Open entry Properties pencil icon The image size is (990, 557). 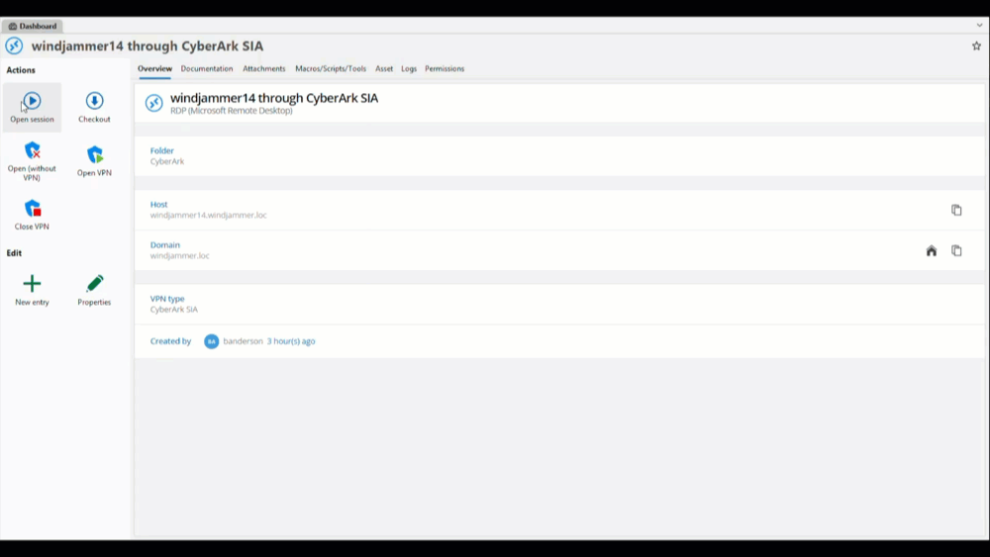[x=94, y=284]
